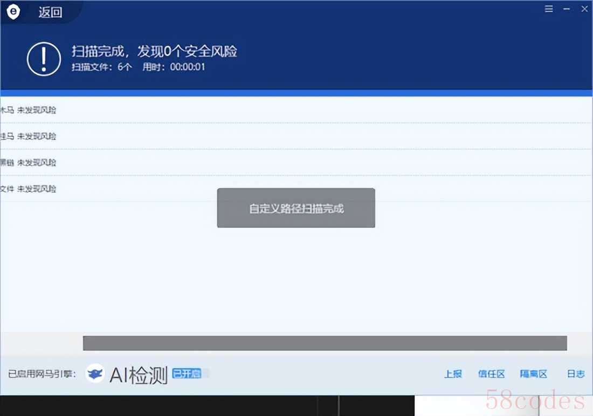Click the 已启用网马引擎 label
Image resolution: width=593 pixels, height=416 pixels.
pos(42,374)
